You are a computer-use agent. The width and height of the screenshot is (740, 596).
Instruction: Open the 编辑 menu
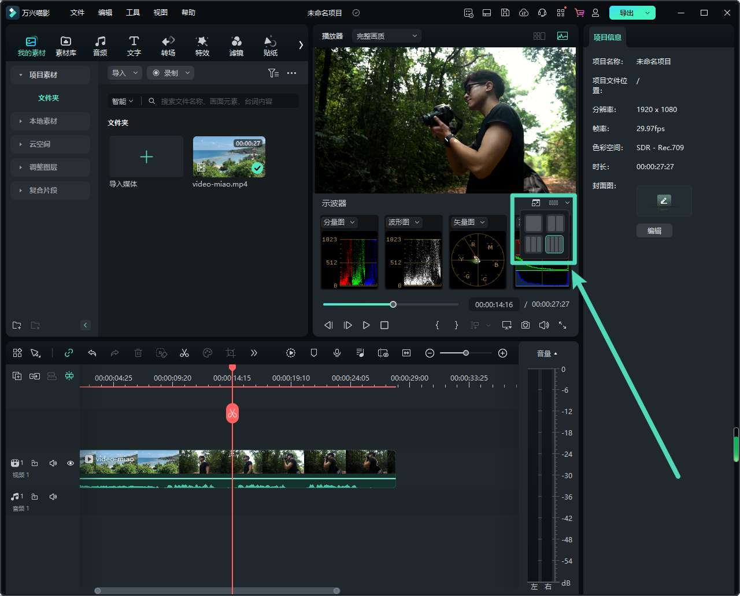(x=105, y=13)
